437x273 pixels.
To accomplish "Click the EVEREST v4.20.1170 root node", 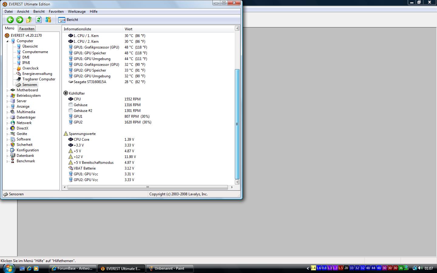I will coord(26,35).
